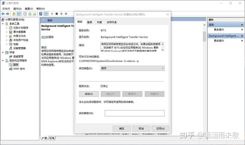Collapse the 服务 section in actions pane

coord(242,25)
